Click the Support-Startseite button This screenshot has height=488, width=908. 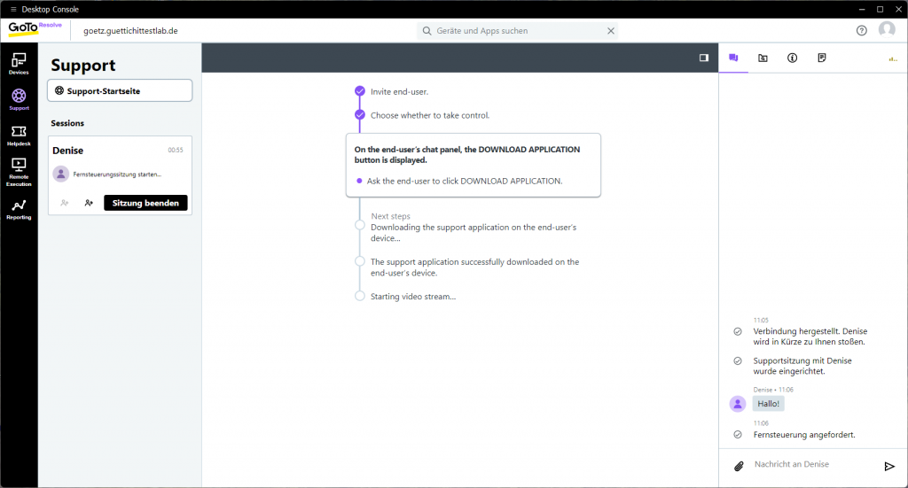120,90
